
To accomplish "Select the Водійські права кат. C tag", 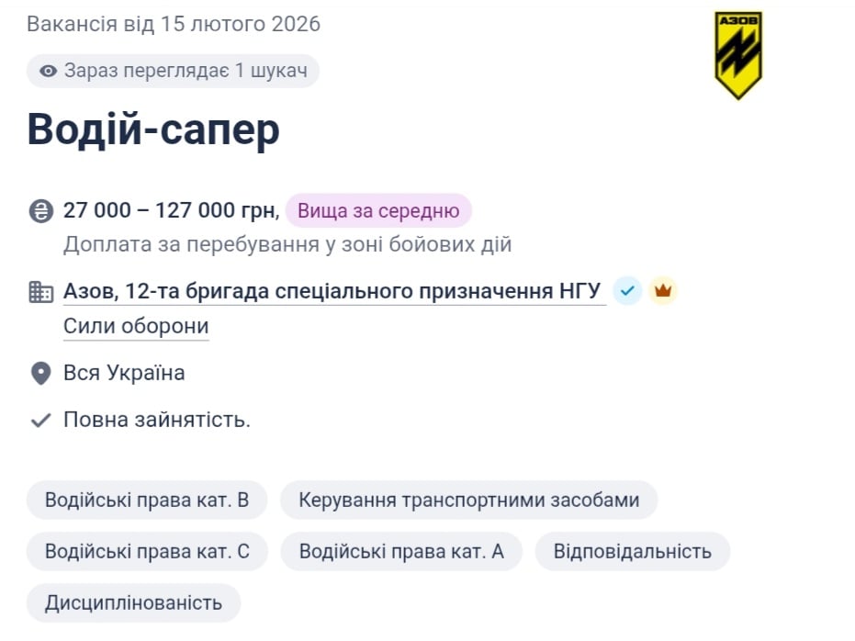I will point(146,551).
